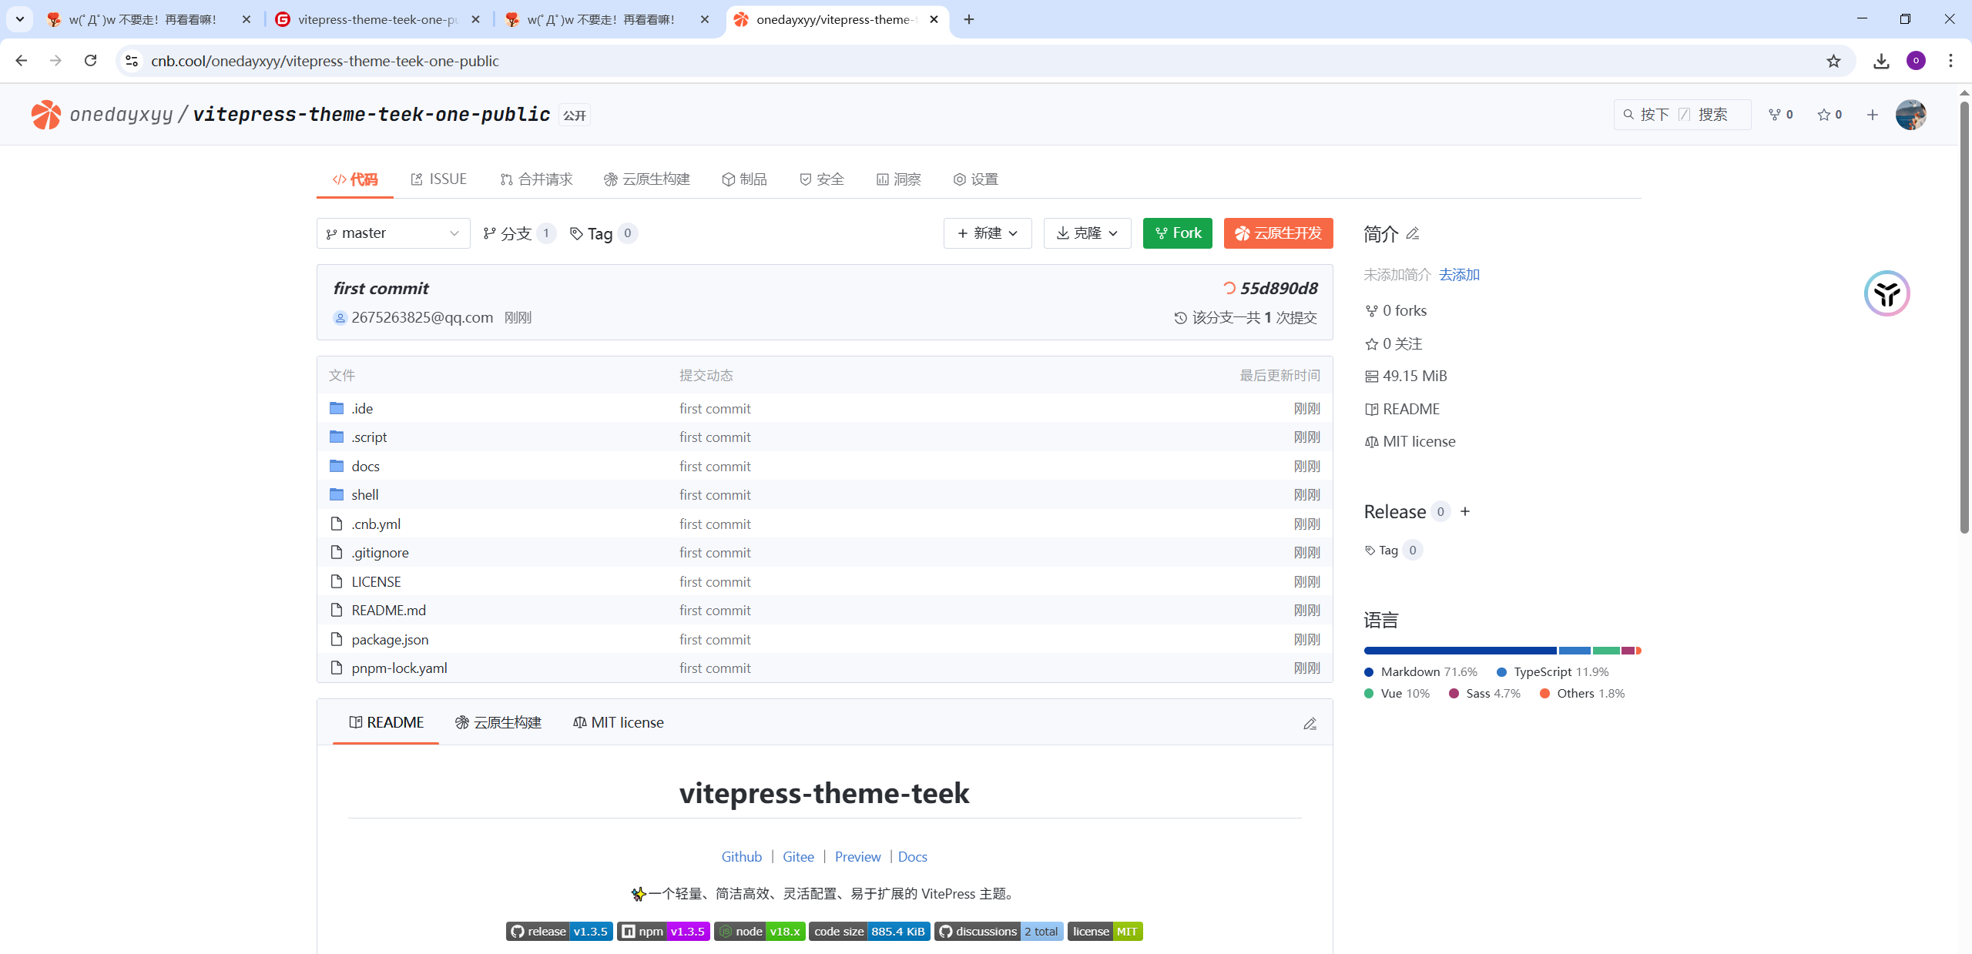Click commit history clock icon
The height and width of the screenshot is (954, 1972).
click(1180, 318)
